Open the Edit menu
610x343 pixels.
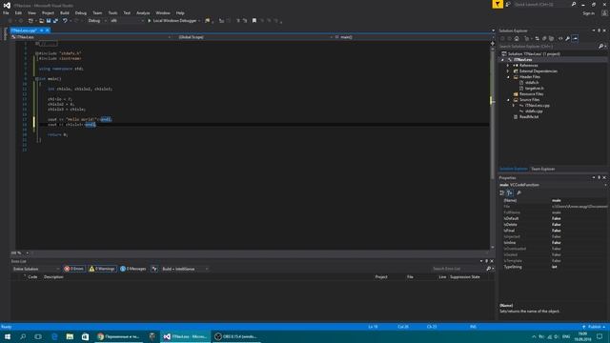coord(18,12)
